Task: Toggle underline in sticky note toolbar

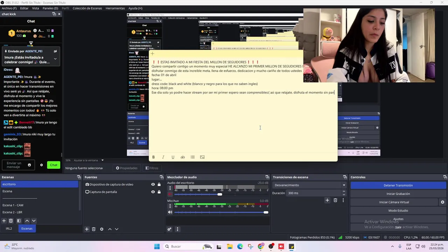Action: coord(173,157)
